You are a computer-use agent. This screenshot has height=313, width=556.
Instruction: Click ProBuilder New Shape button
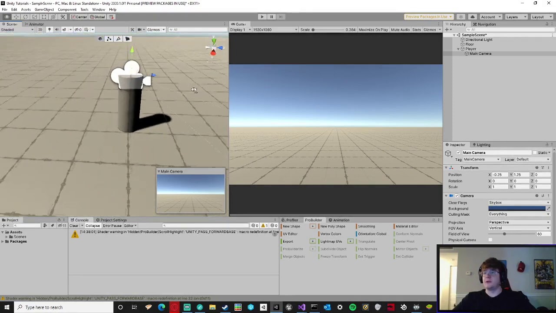click(292, 226)
